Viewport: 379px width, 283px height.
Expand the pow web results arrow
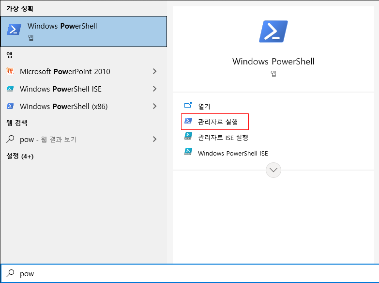[x=155, y=139]
